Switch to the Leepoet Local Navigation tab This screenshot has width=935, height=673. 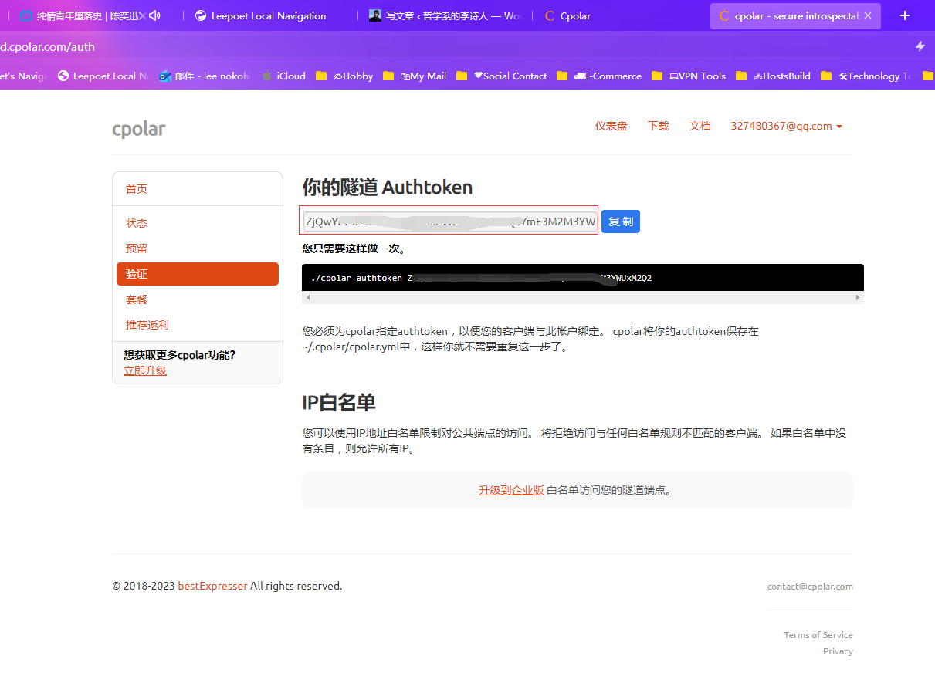point(268,15)
